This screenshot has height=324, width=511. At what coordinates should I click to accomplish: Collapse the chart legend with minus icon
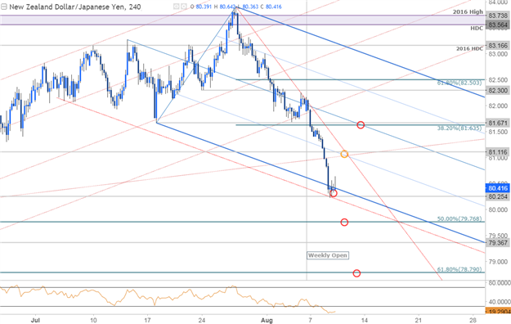coord(3,7)
